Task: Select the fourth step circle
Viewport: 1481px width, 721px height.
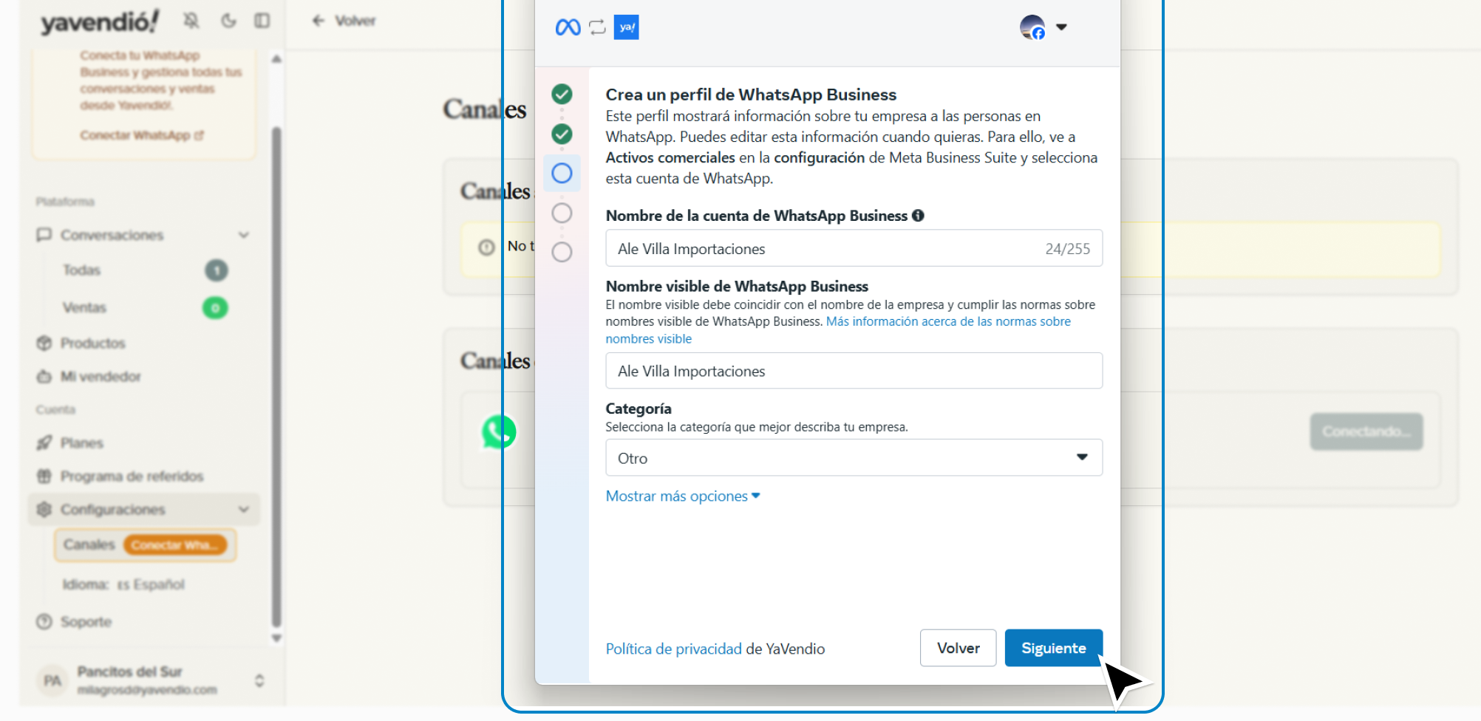Action: [x=562, y=213]
